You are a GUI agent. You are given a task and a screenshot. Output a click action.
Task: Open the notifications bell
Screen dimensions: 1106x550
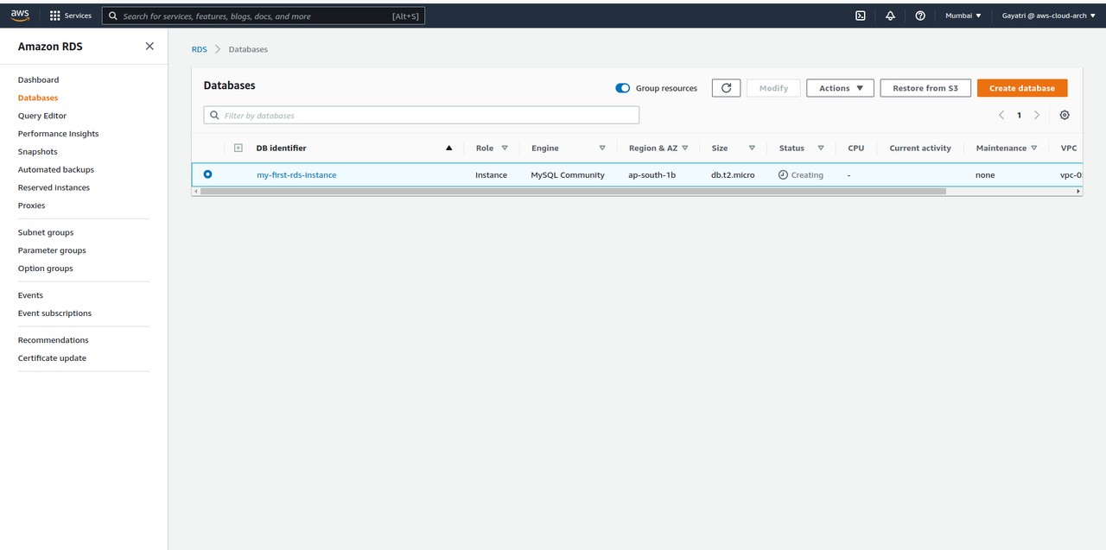tap(890, 16)
